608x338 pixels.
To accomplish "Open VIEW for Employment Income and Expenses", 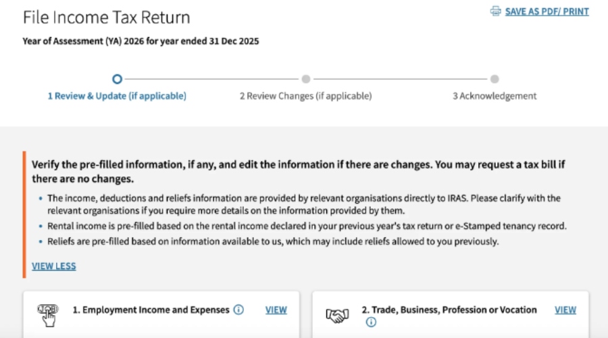I will pos(276,310).
